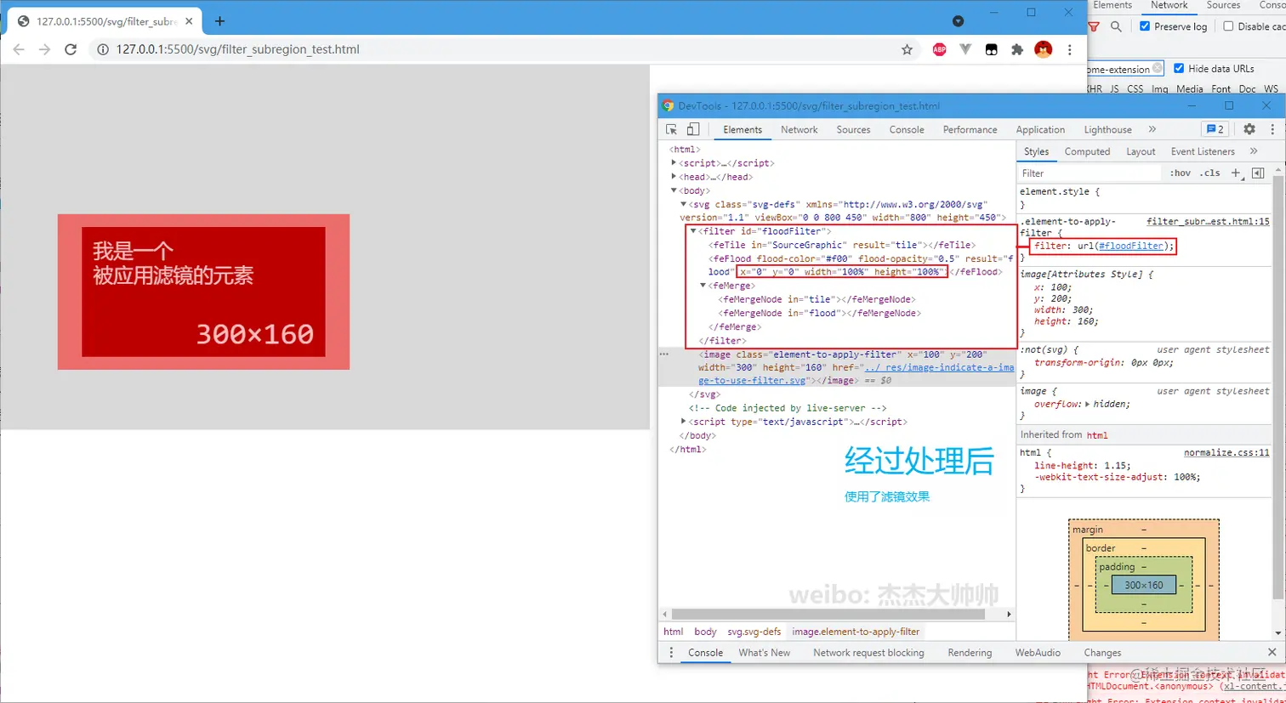Toggle the .cls classes panel
Viewport: 1286px width, 703px height.
pyautogui.click(x=1209, y=173)
